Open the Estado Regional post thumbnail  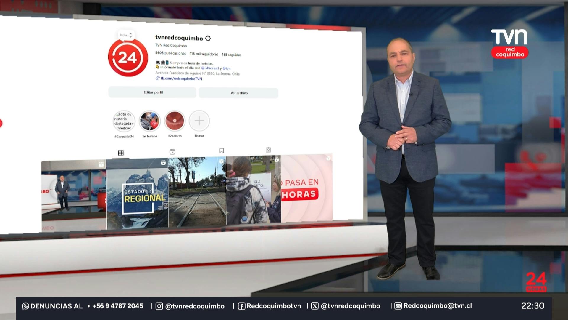click(x=137, y=193)
